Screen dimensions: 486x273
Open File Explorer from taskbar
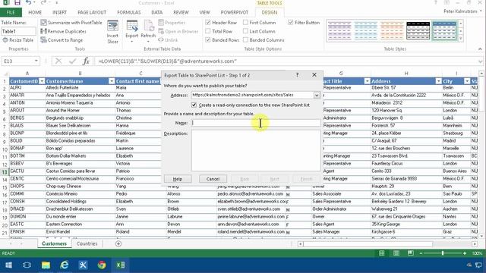[x=46, y=265]
